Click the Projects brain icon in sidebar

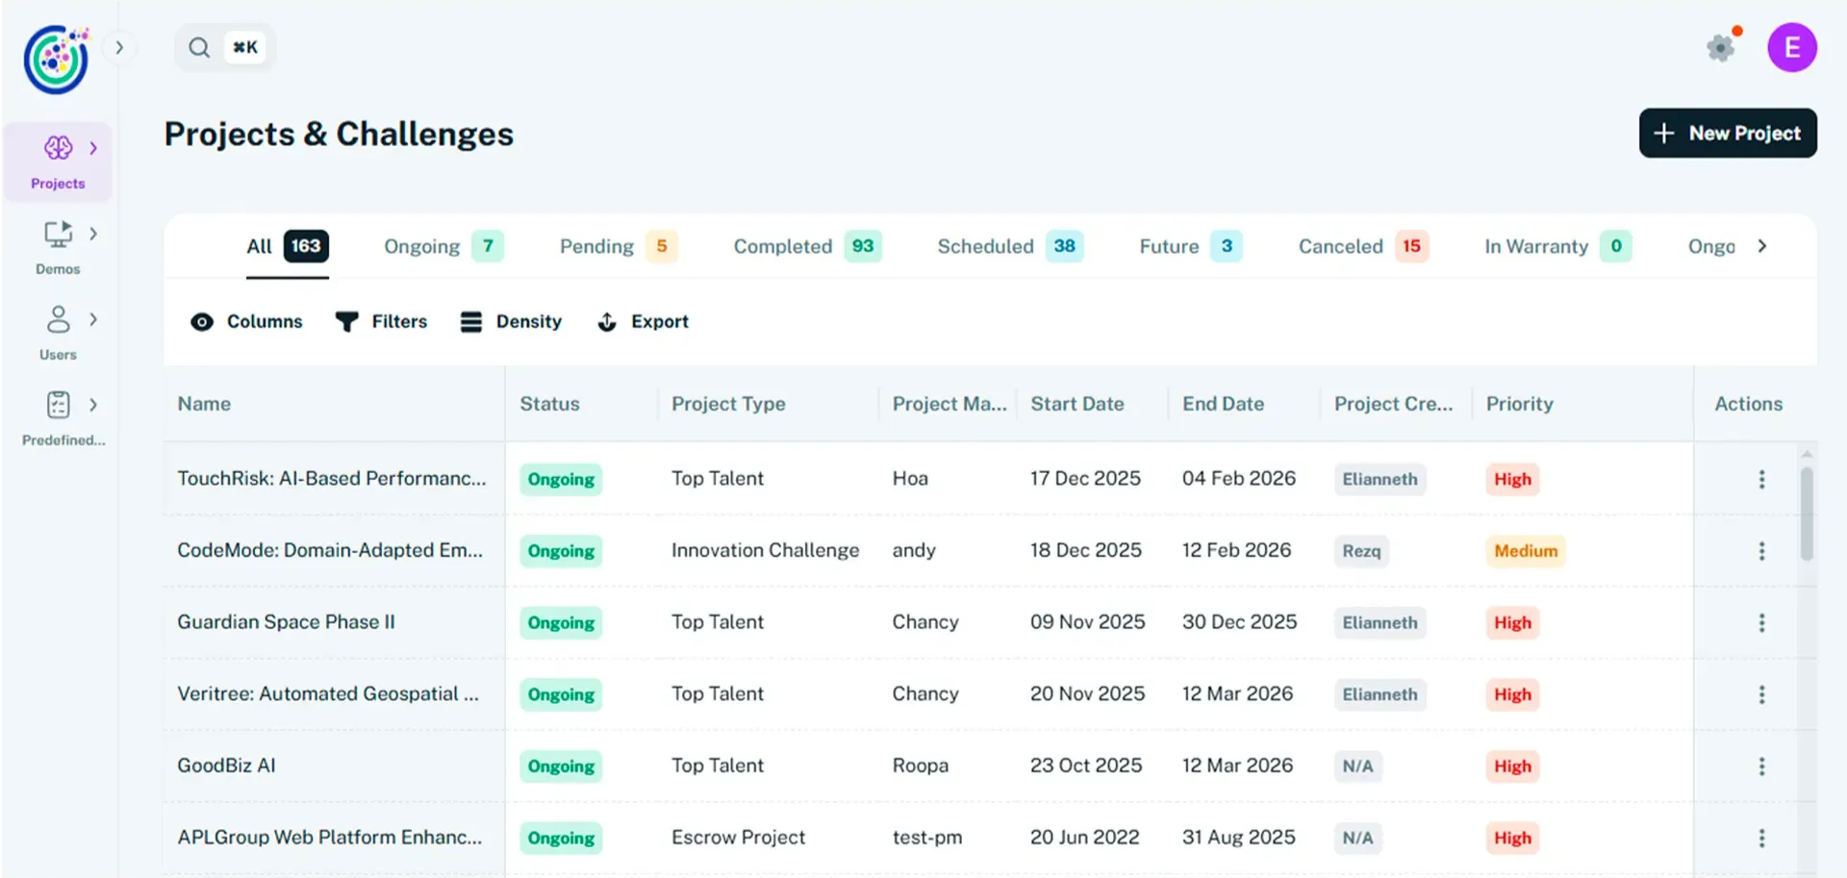click(x=58, y=148)
